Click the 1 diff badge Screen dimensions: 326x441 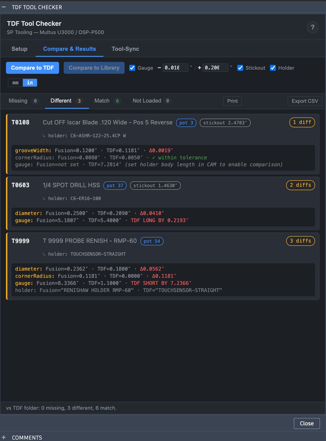pyautogui.click(x=302, y=122)
